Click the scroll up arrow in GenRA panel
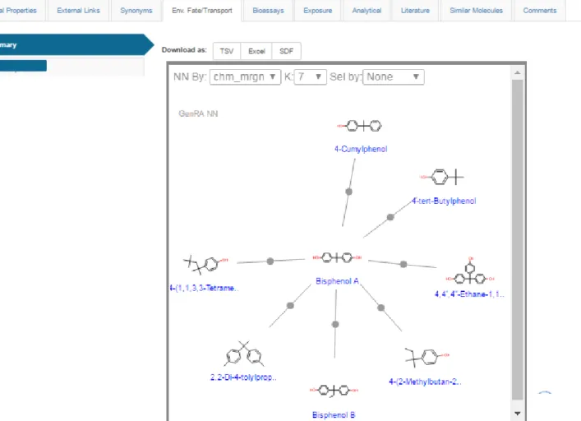Screen dimensions: 581x421 517,72
